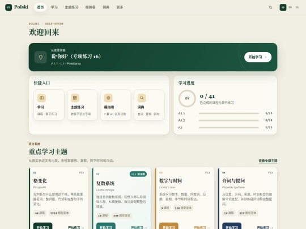Viewport: 306px width, 229px height.
Task: Click the 44 课程 tag
Action: (x=40, y=213)
